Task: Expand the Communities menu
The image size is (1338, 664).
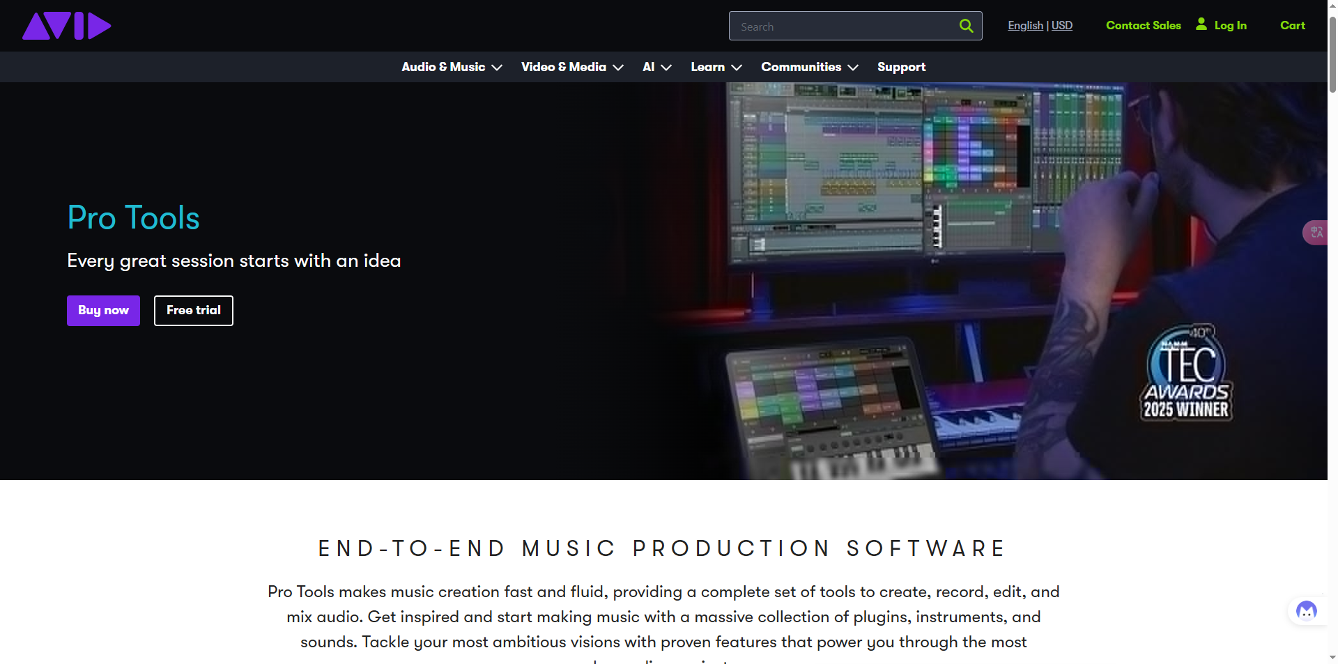Action: pyautogui.click(x=810, y=67)
